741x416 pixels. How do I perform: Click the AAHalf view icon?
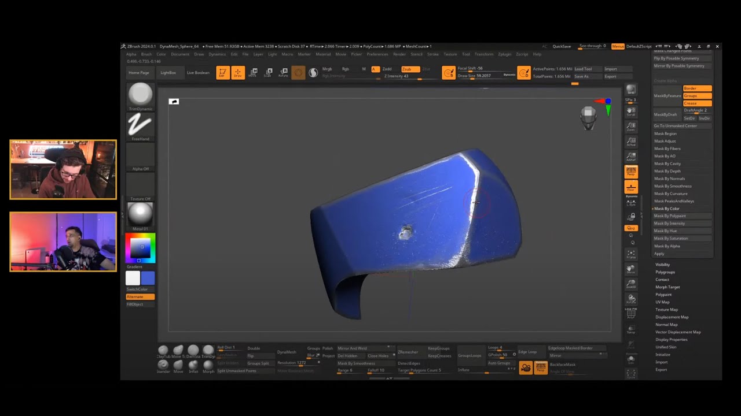pos(631,157)
